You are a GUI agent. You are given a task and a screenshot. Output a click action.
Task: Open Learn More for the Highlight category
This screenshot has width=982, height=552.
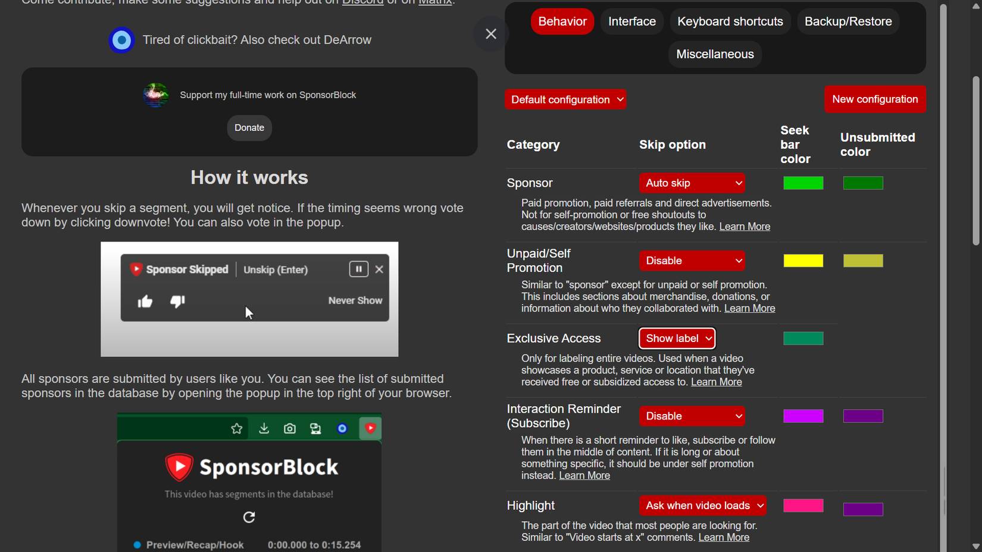coord(724,537)
